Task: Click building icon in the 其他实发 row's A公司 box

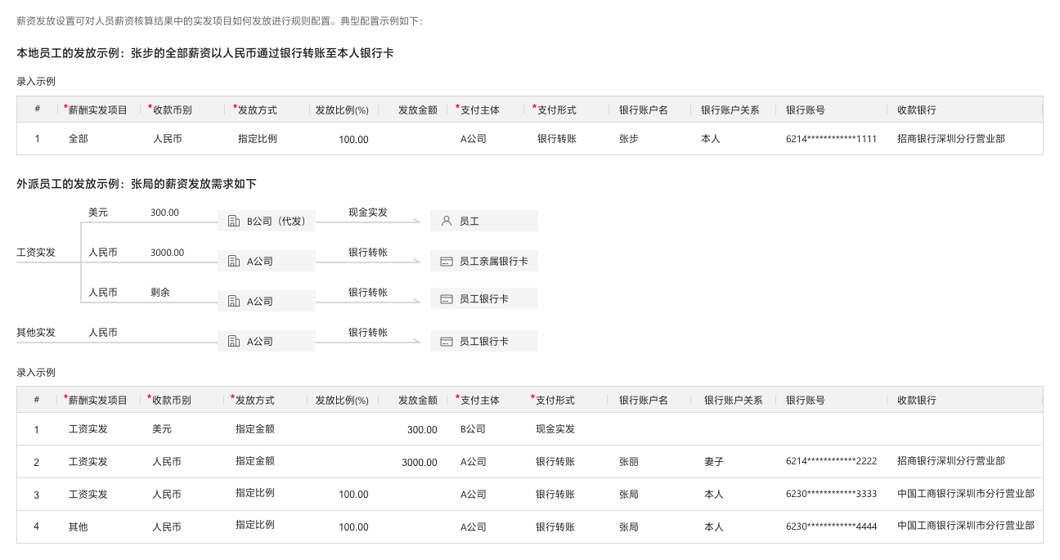Action: click(233, 341)
